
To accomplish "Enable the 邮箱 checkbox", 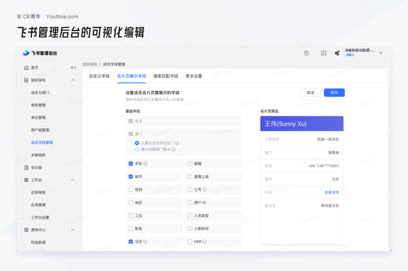I will pyautogui.click(x=190, y=164).
